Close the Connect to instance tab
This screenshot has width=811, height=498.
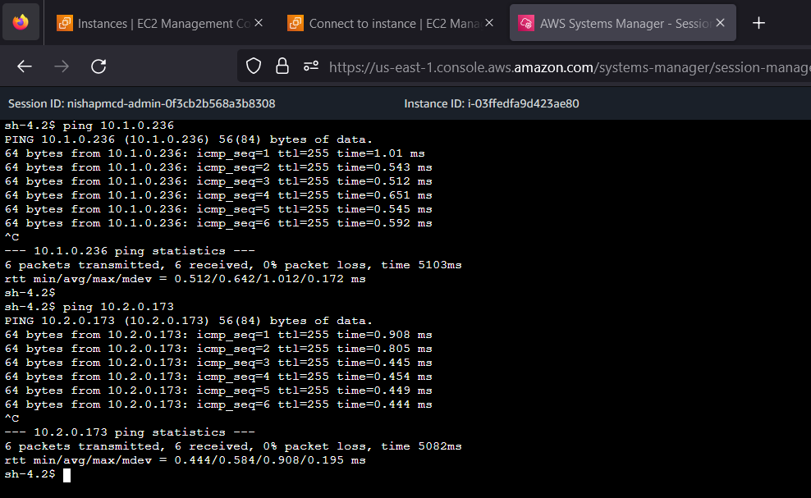[x=489, y=23]
